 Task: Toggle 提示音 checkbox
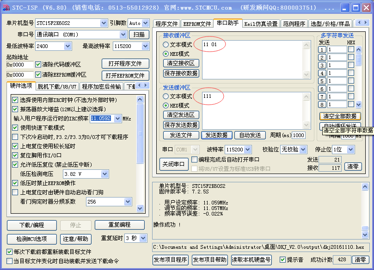click(x=282, y=259)
